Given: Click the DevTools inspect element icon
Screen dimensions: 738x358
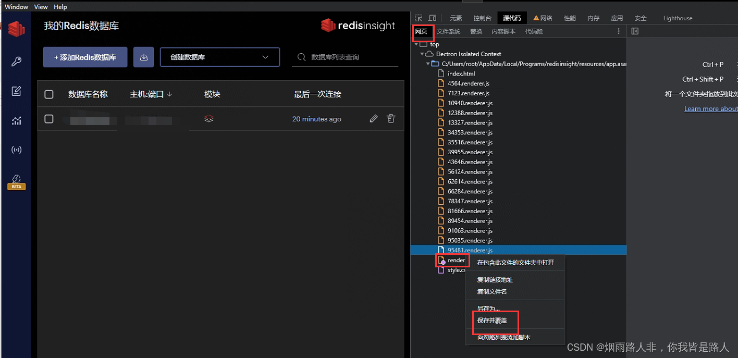Looking at the screenshot, I should tap(419, 18).
